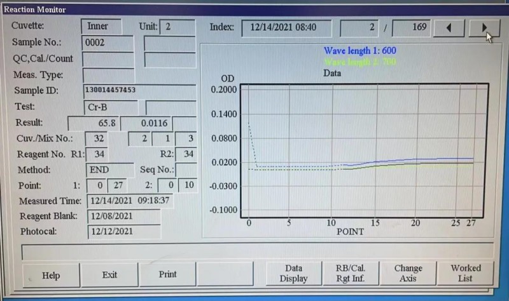Click Reagent No. R1 field 34
This screenshot has width=509, height=301.
tap(97, 154)
